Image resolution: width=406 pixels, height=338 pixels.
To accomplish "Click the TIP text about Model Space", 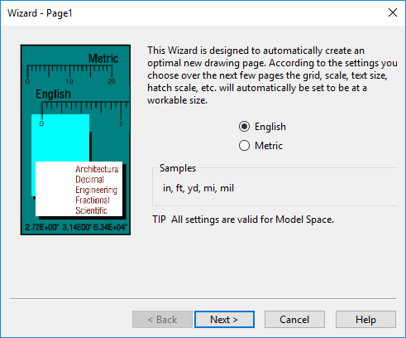I will [x=243, y=220].
